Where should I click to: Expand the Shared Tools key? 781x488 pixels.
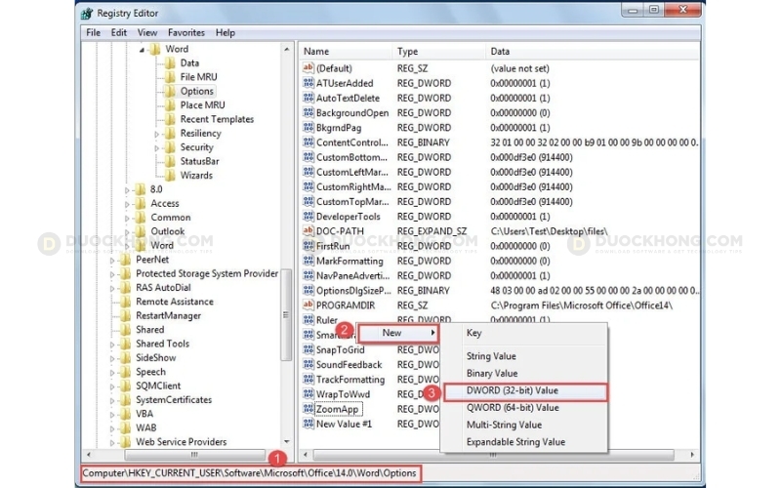pos(112,345)
